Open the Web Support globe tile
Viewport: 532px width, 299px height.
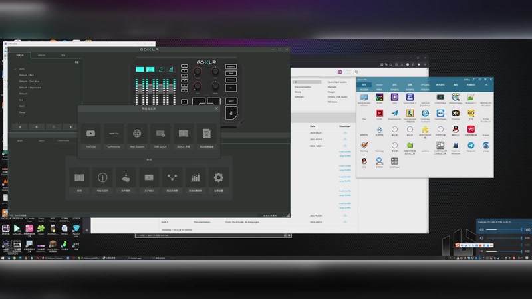pos(137,136)
